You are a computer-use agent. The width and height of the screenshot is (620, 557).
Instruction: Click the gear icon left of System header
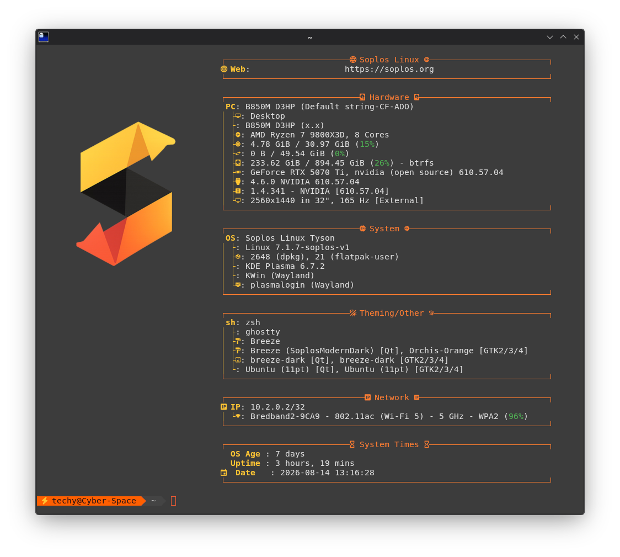click(x=362, y=229)
